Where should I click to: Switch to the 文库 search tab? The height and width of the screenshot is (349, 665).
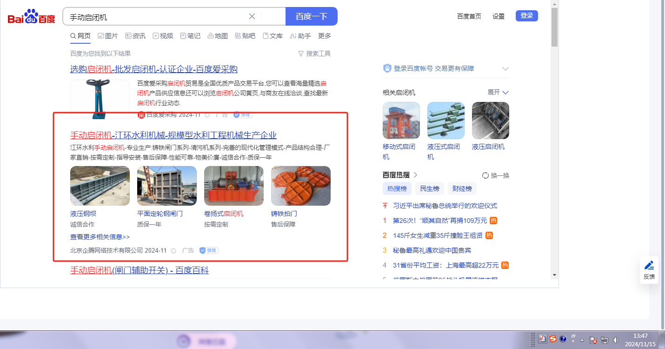pos(273,36)
